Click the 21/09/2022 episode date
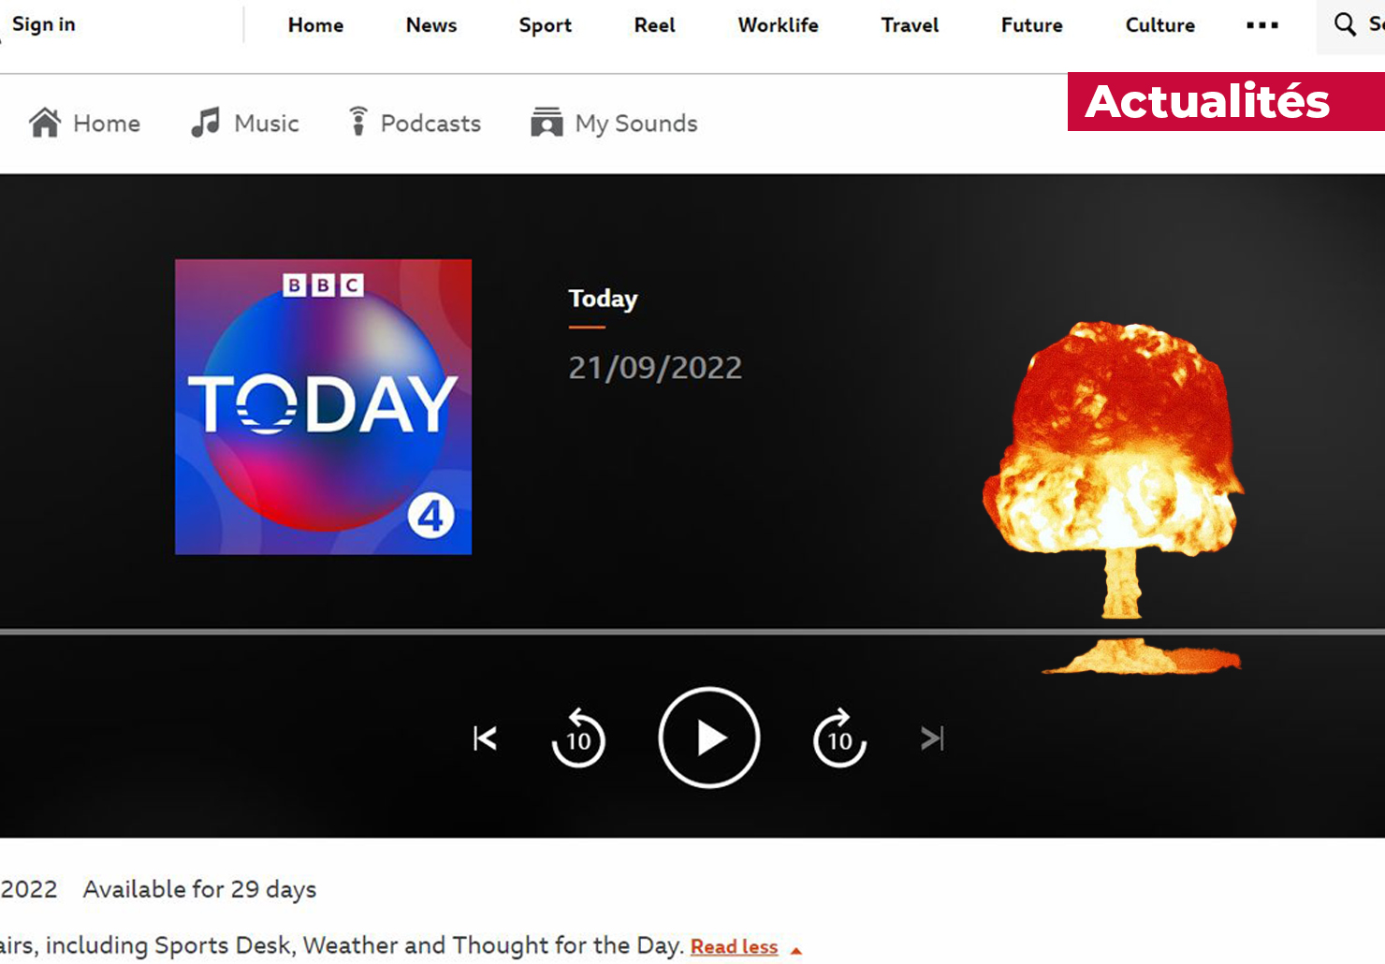The image size is (1385, 964). [x=655, y=368]
